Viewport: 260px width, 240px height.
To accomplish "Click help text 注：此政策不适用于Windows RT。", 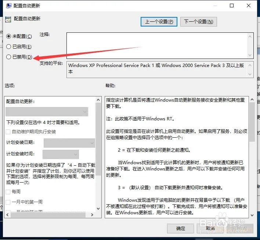I will [140, 119].
